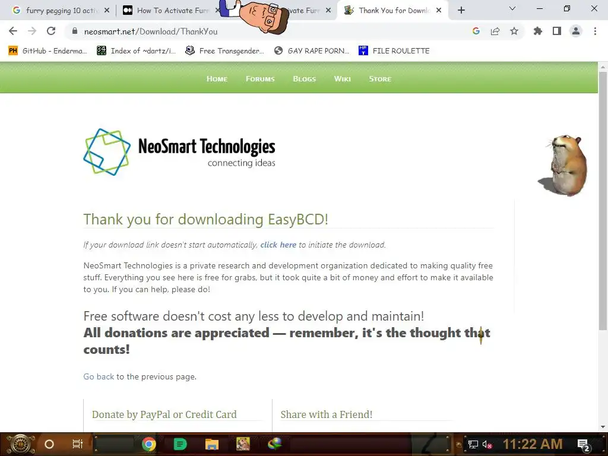Open Store in the navigation bar
The width and height of the screenshot is (608, 456).
point(380,79)
